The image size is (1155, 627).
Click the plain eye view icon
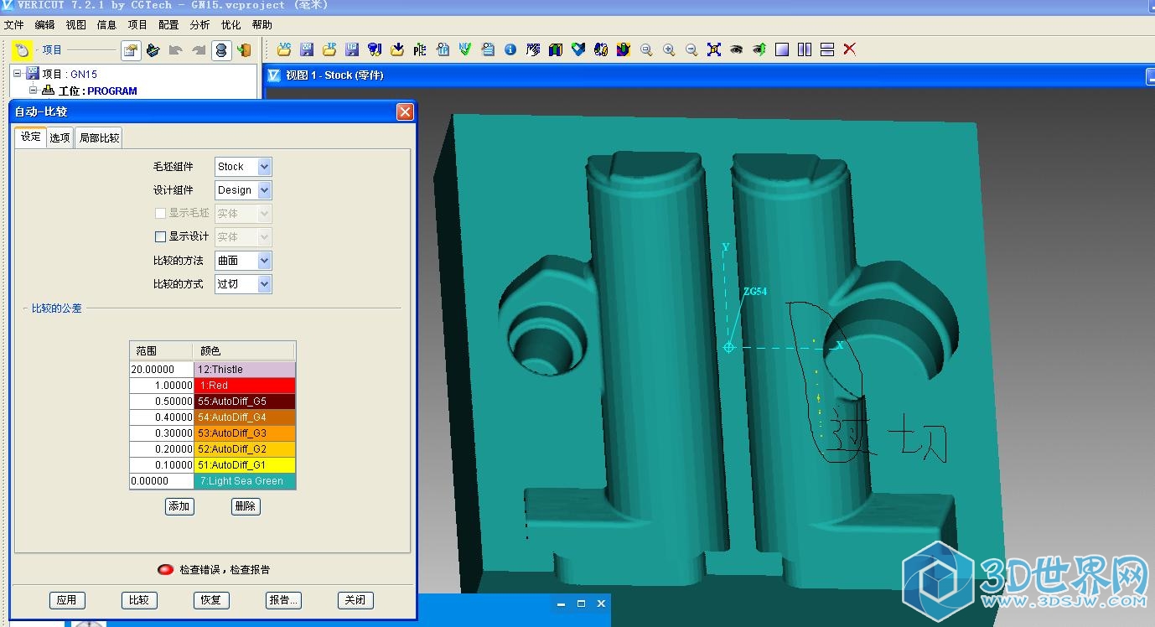(736, 49)
